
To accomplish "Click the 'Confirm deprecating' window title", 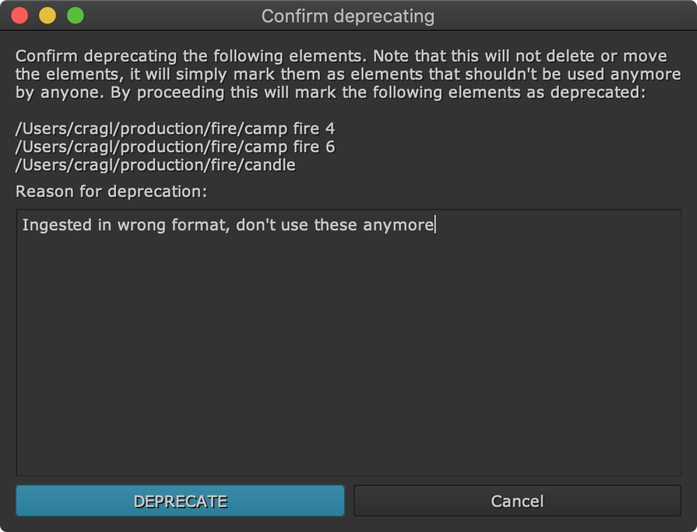I will click(348, 16).
